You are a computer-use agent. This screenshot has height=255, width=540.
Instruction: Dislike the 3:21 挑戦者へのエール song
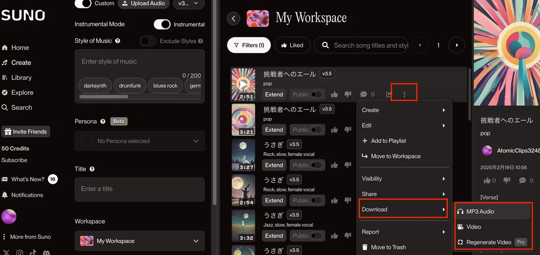[x=347, y=130]
